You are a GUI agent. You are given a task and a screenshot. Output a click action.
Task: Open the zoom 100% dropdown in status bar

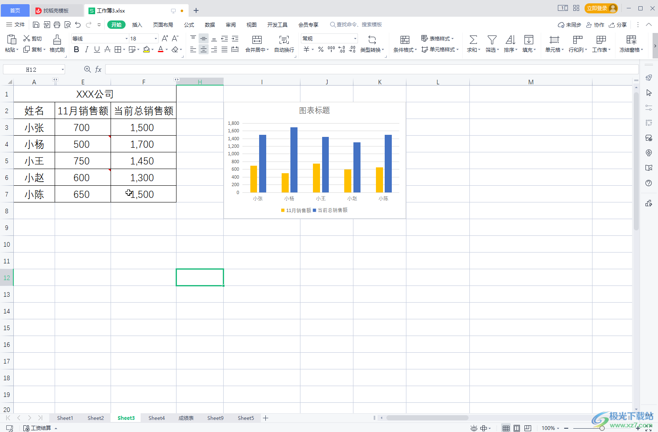pyautogui.click(x=550, y=428)
